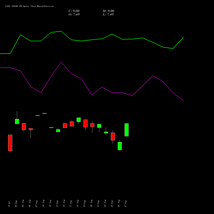
Task: Click the green candle for 21 Aug
Action: point(99,126)
